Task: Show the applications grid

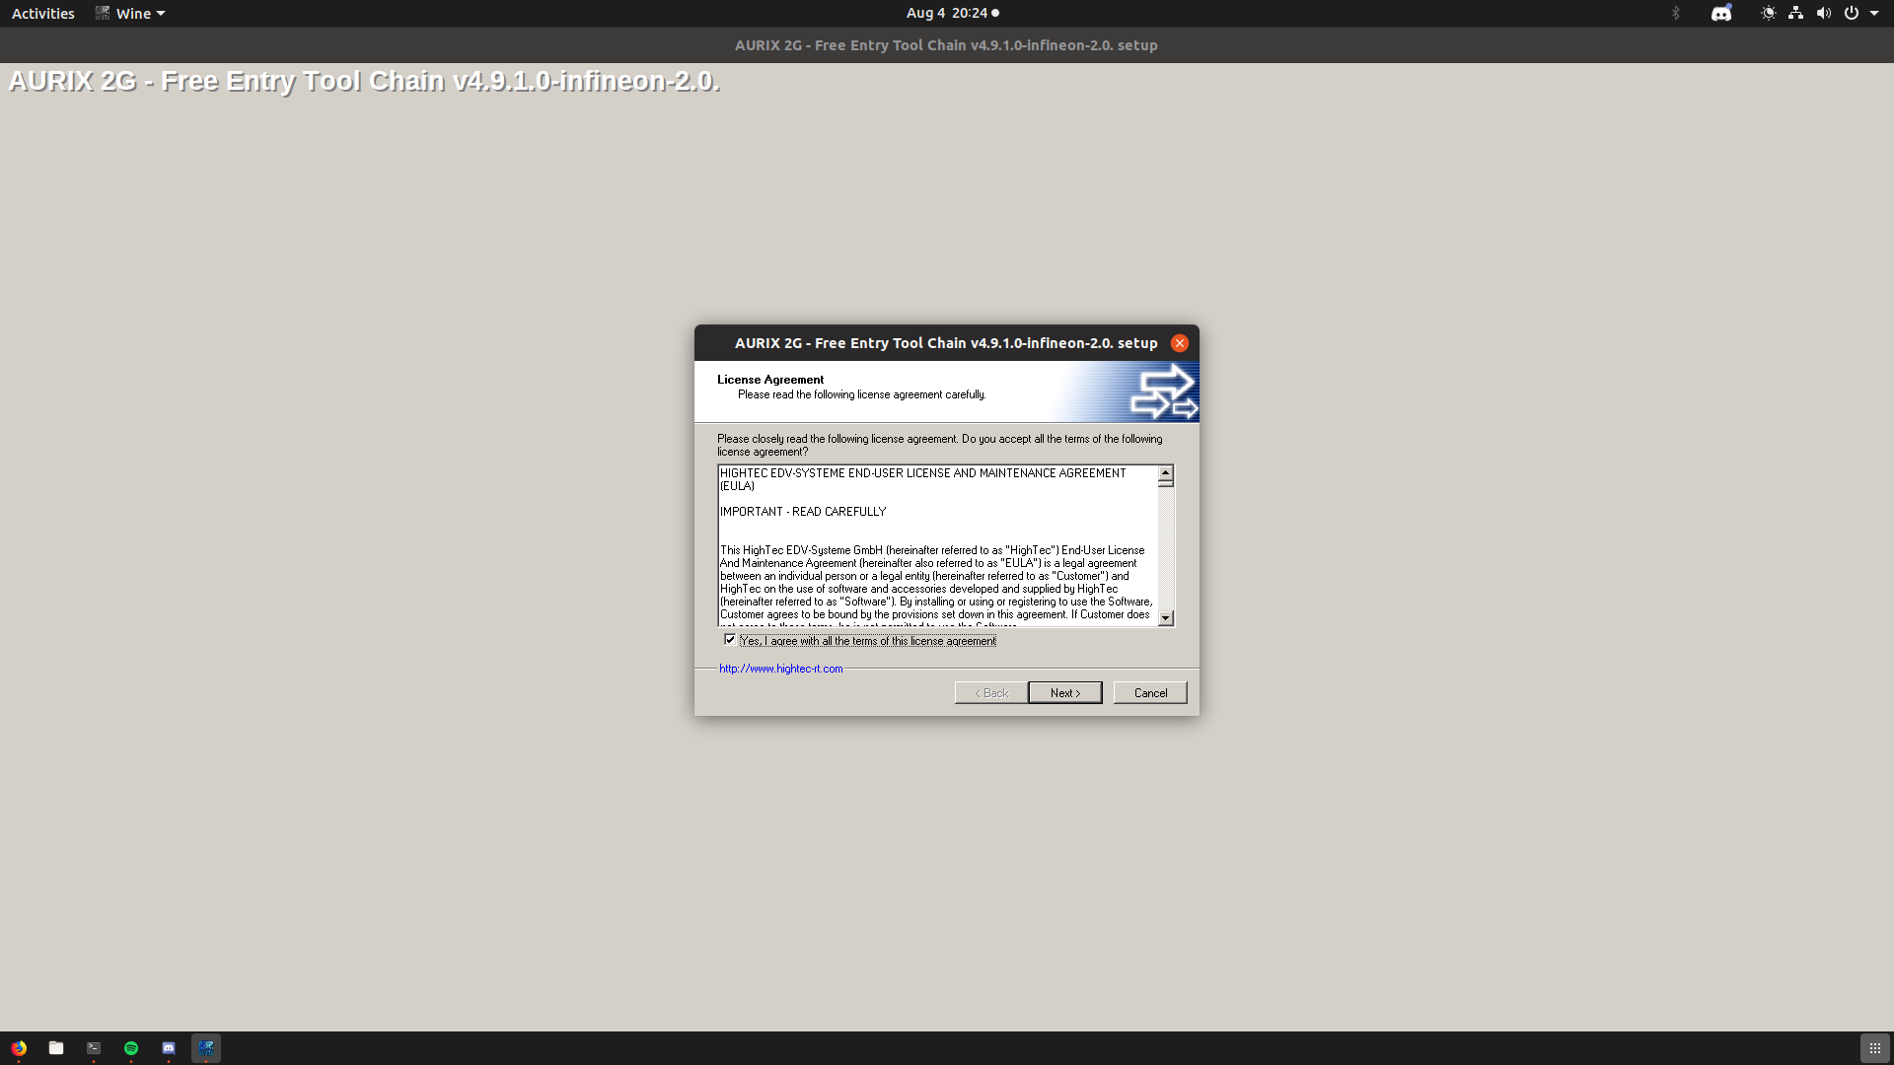Action: coord(1874,1048)
